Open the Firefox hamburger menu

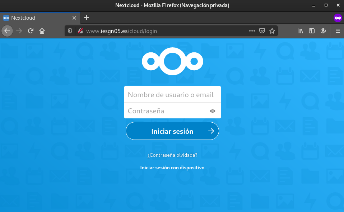click(338, 31)
